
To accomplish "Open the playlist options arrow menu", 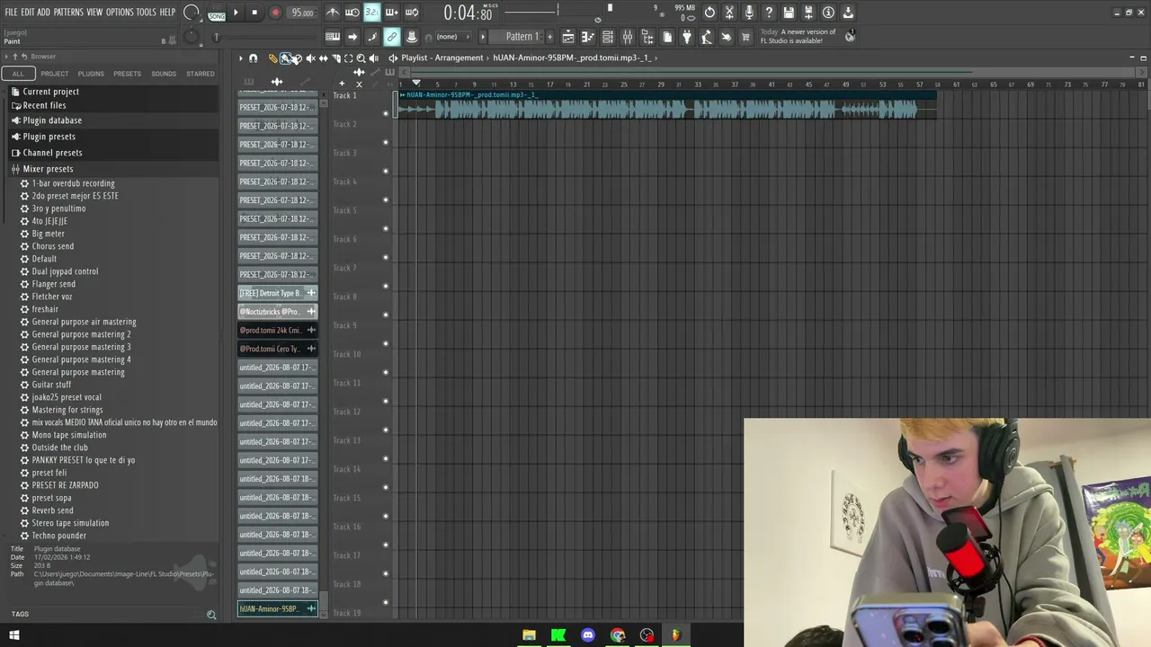I will (x=240, y=58).
